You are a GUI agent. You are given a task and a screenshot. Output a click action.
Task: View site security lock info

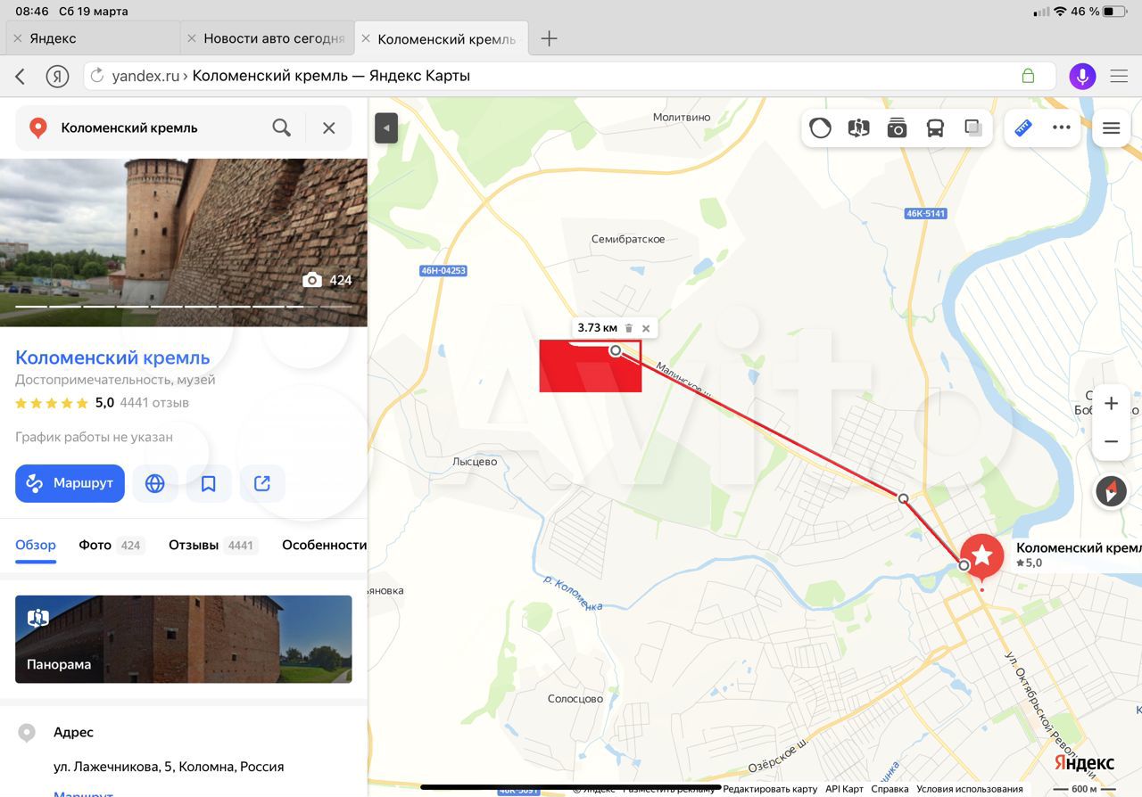point(1028,76)
